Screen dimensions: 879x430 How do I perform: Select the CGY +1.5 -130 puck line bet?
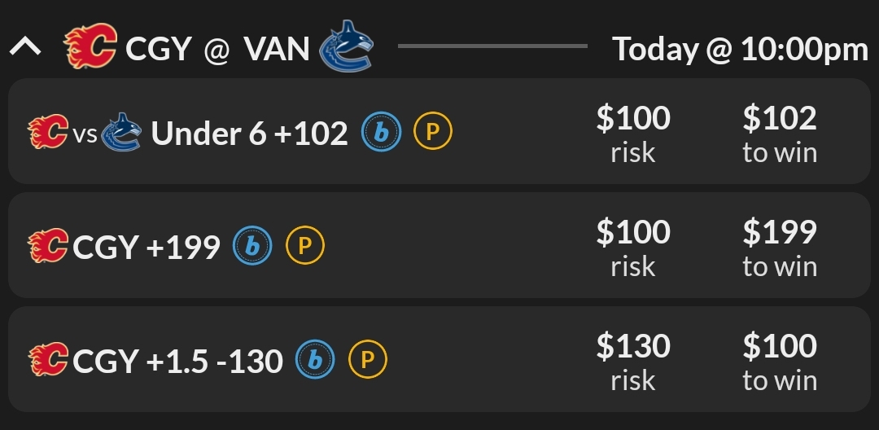(177, 361)
